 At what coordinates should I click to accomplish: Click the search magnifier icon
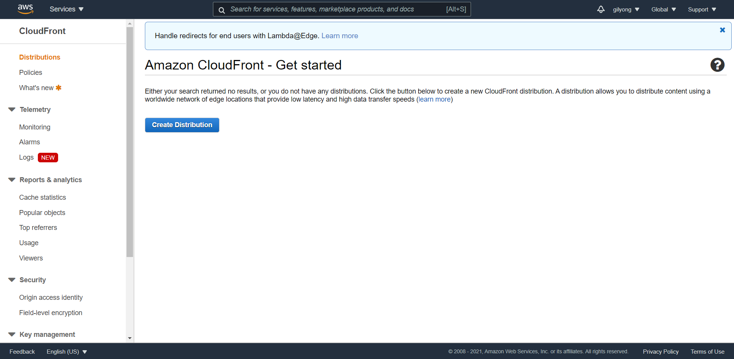(222, 10)
